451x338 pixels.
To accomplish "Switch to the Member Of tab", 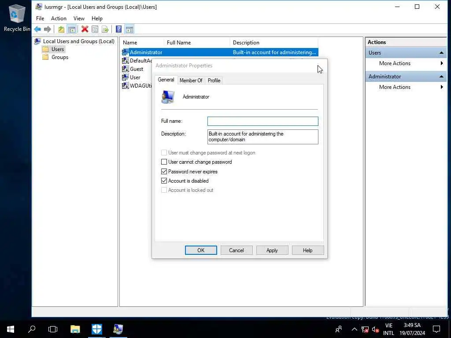I will [x=191, y=81].
